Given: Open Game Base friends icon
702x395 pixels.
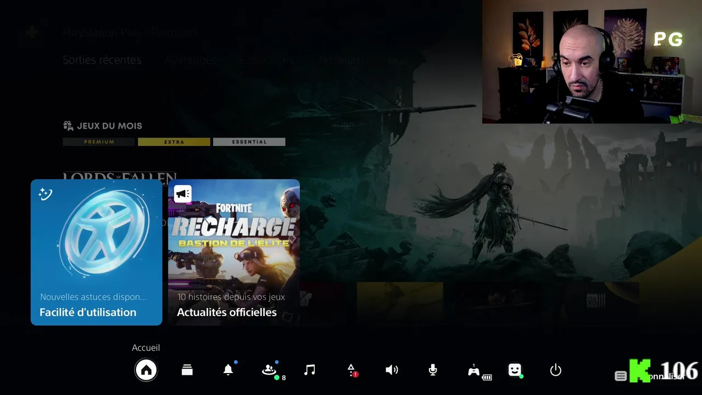Looking at the screenshot, I should point(270,370).
